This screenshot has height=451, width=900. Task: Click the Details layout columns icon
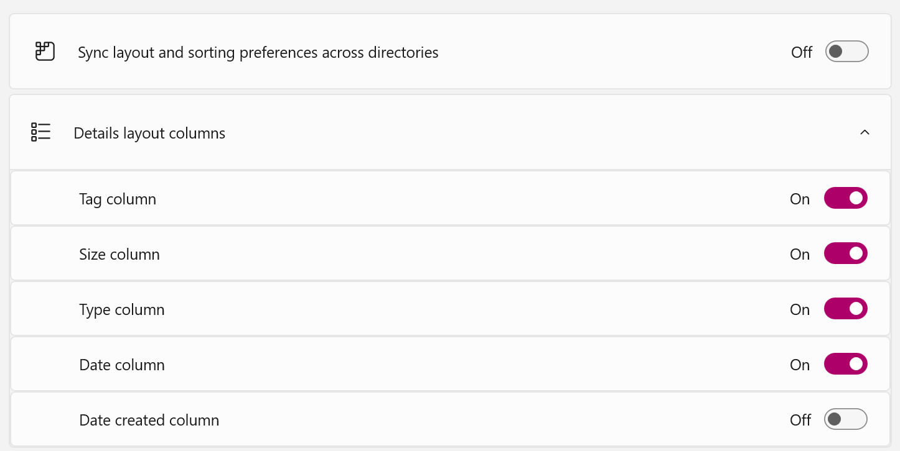pyautogui.click(x=40, y=132)
